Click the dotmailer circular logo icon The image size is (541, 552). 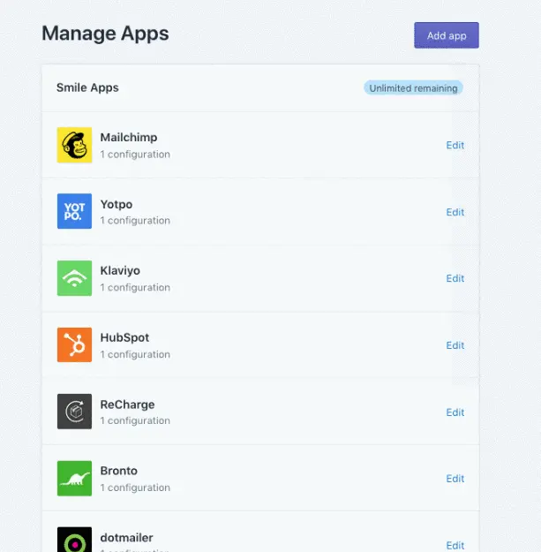[74, 541]
